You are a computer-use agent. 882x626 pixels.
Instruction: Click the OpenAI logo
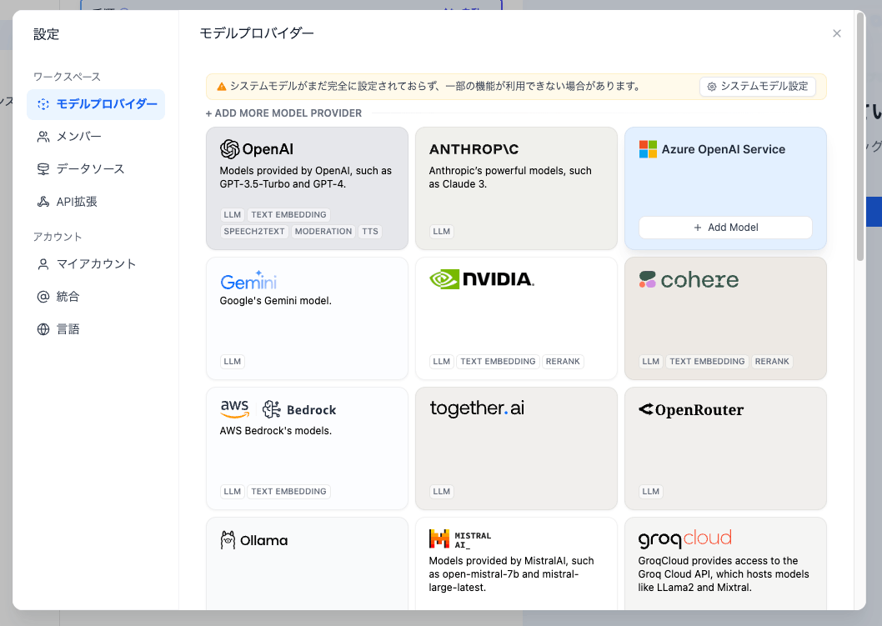coord(257,149)
